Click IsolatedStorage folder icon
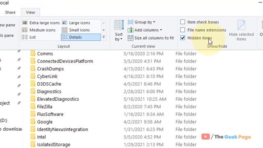This screenshot has width=263, height=148. (33, 144)
